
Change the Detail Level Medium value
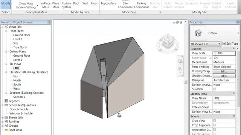pyautogui.click(x=224, y=62)
